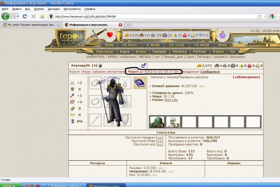The width and height of the screenshot is (280, 187).
Task: Click the red heart health icon
Action: [110, 35]
